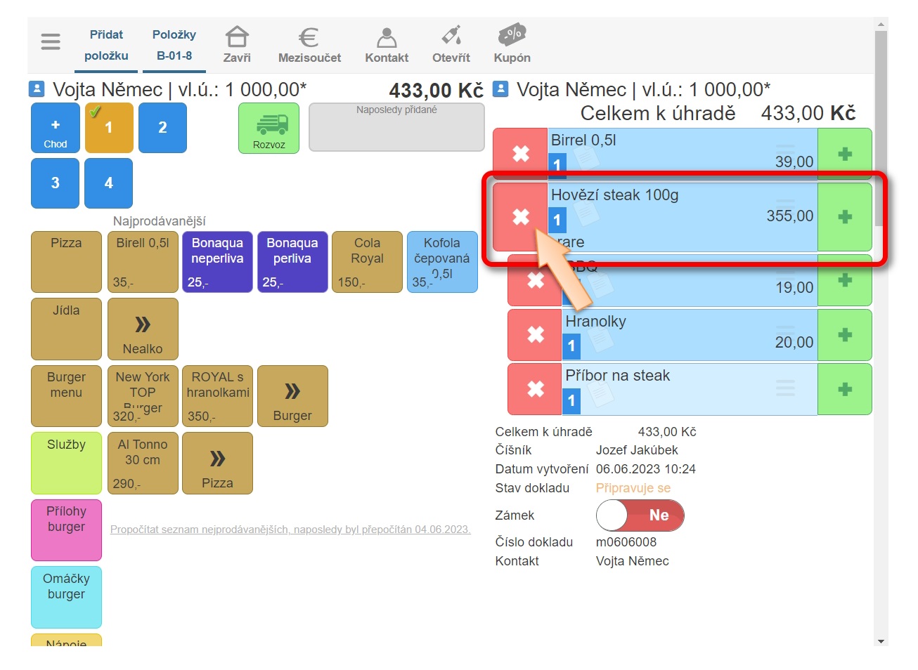
Task: Add Cola Royal to the order
Action: pos(367,262)
